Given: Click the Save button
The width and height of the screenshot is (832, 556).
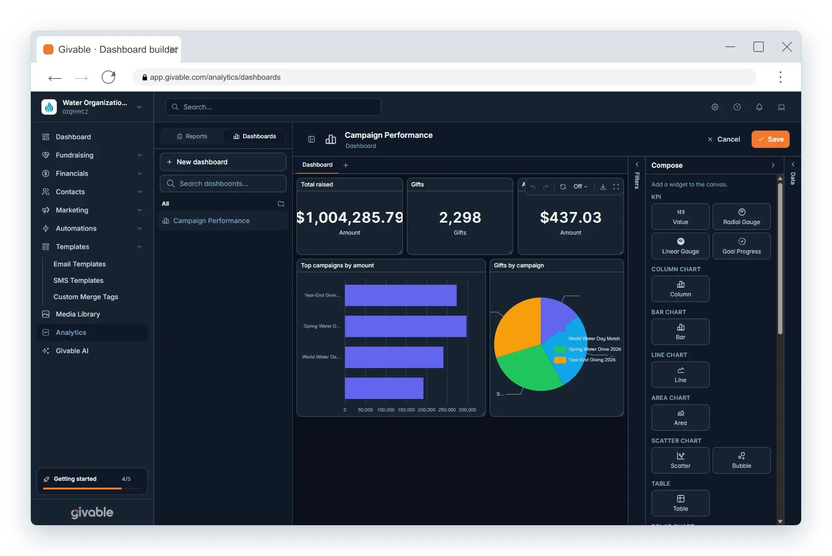Looking at the screenshot, I should pos(770,139).
